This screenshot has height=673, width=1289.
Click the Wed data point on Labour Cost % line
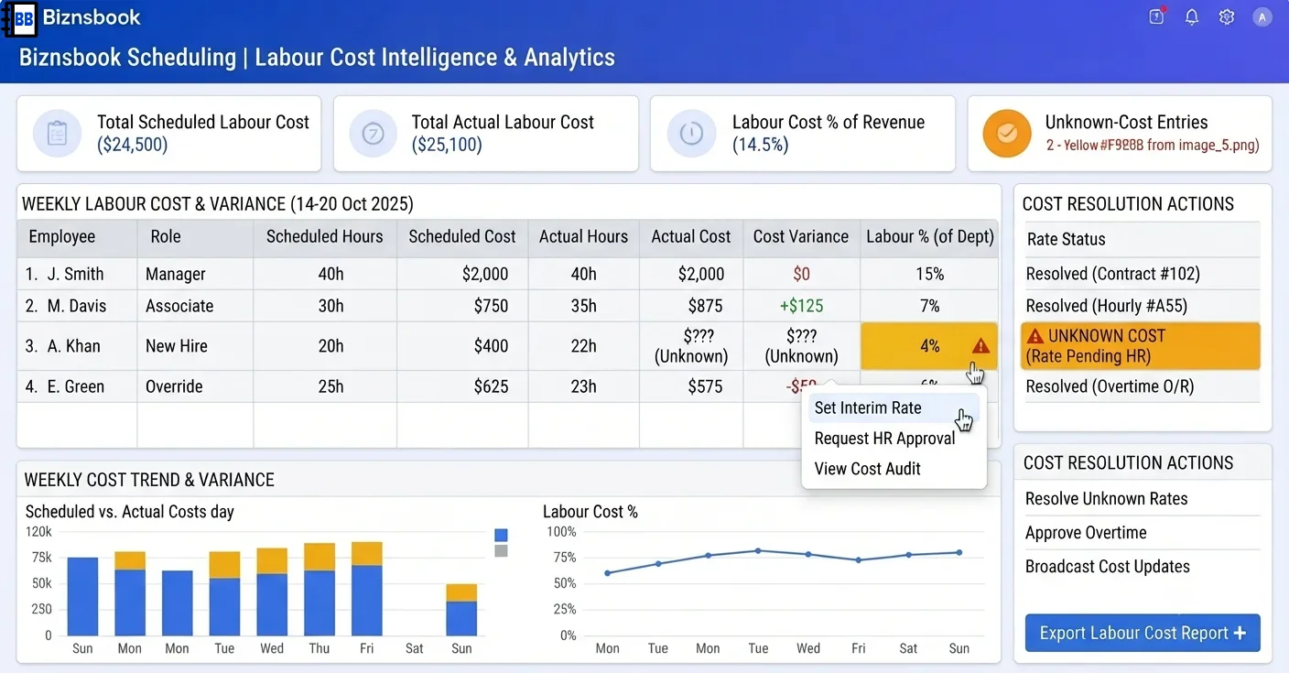[x=807, y=554]
